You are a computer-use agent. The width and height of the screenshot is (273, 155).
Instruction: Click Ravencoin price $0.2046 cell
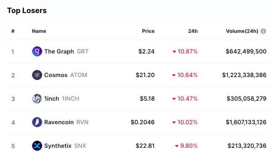(143, 122)
